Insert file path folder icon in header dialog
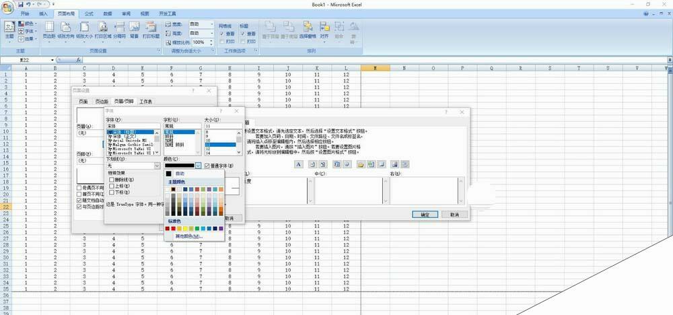 click(x=361, y=164)
